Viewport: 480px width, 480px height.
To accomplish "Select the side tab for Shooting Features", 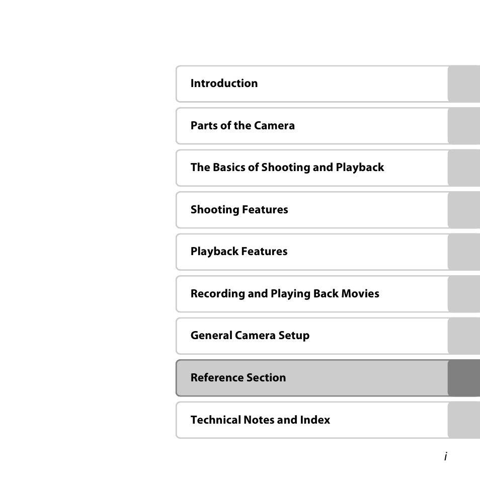I will click(x=464, y=210).
